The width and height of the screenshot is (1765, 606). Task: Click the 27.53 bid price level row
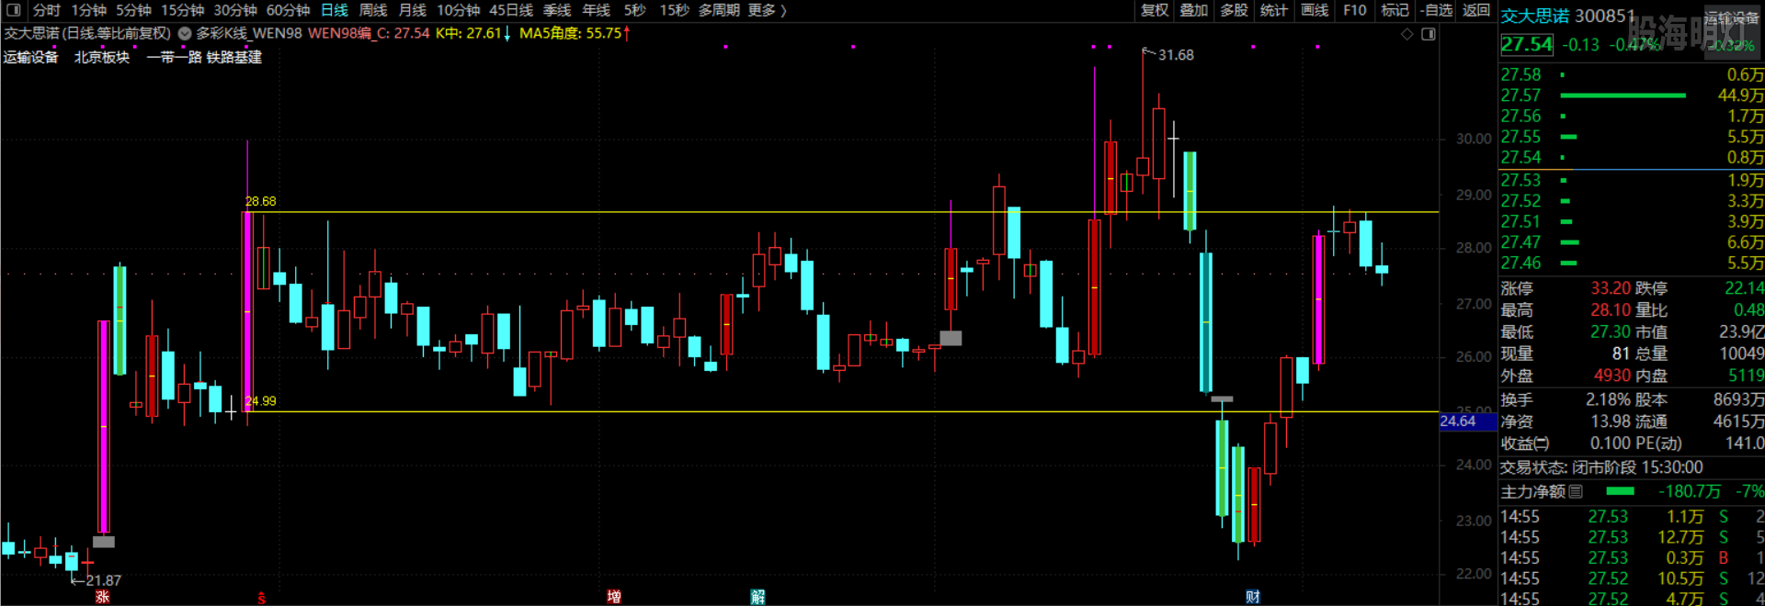(x=1633, y=180)
